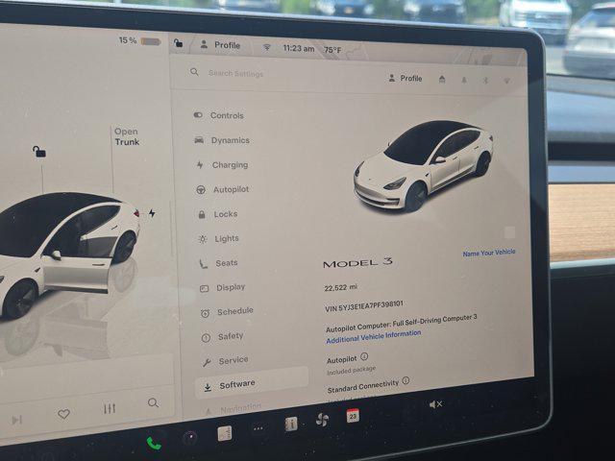Click the seat icon beside Seats

(x=203, y=263)
